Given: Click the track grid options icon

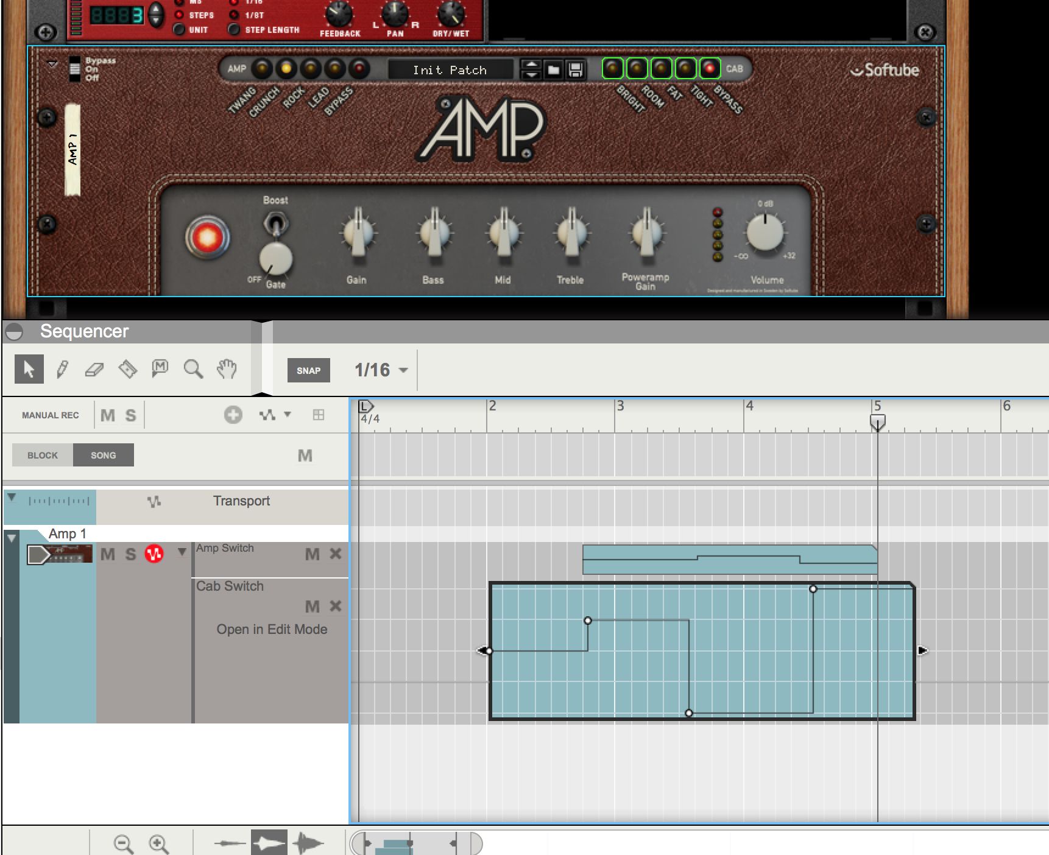Looking at the screenshot, I should coord(318,415).
